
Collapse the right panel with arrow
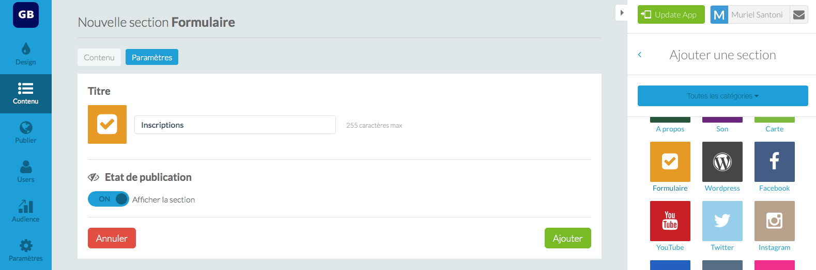coord(622,12)
